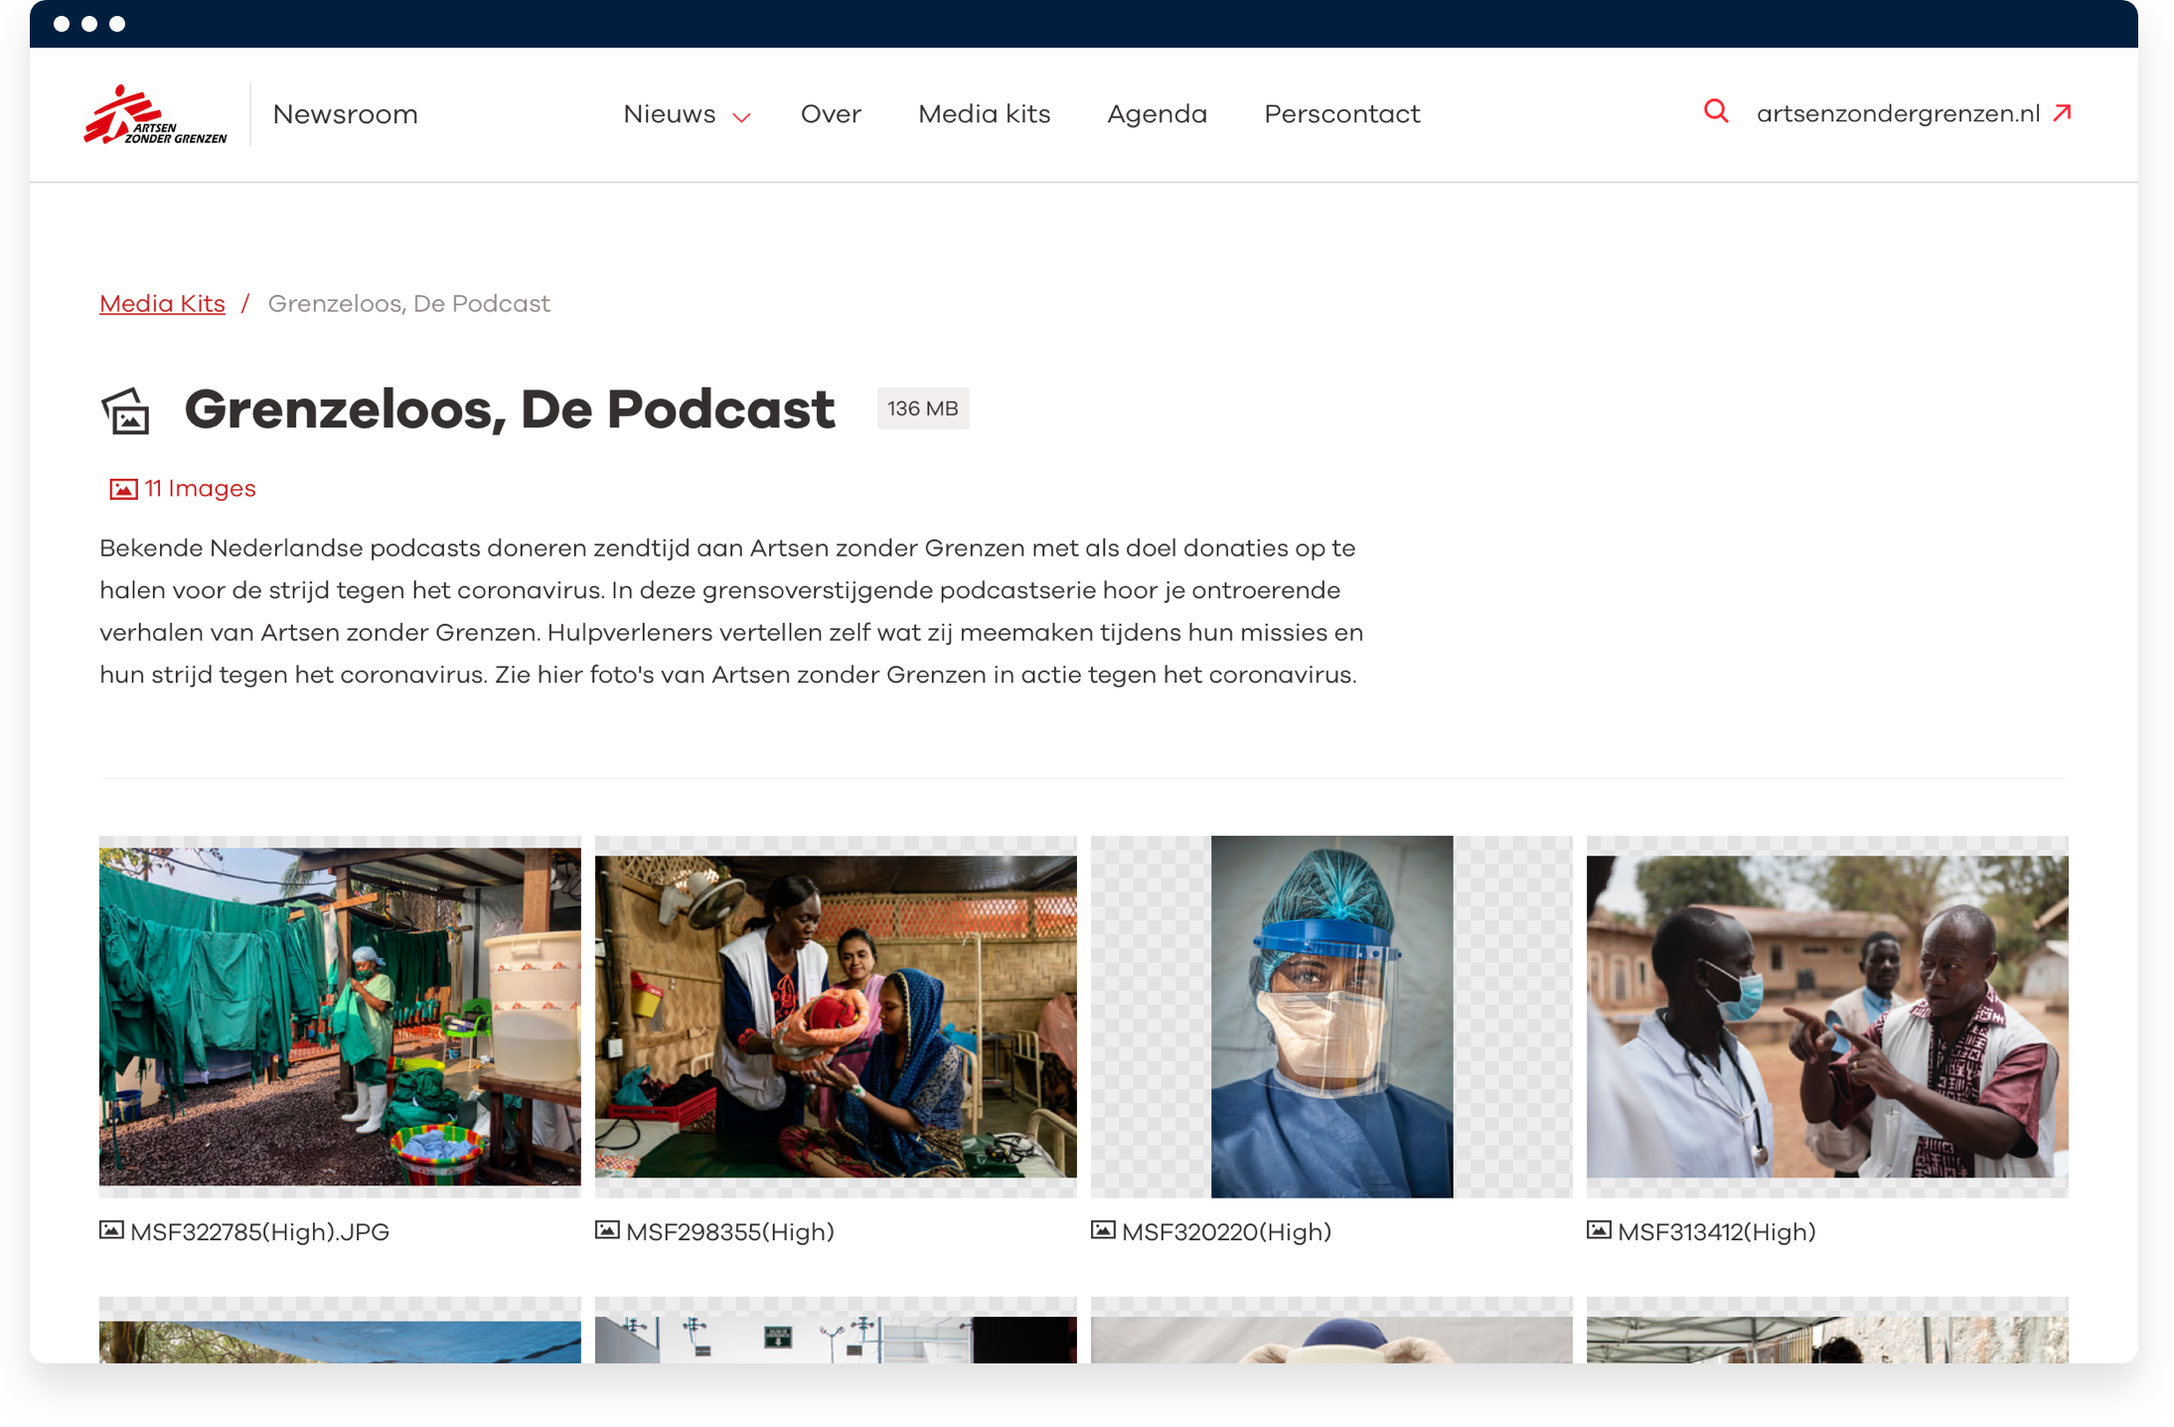
Task: Open the Media kits menu item
Action: pos(984,114)
